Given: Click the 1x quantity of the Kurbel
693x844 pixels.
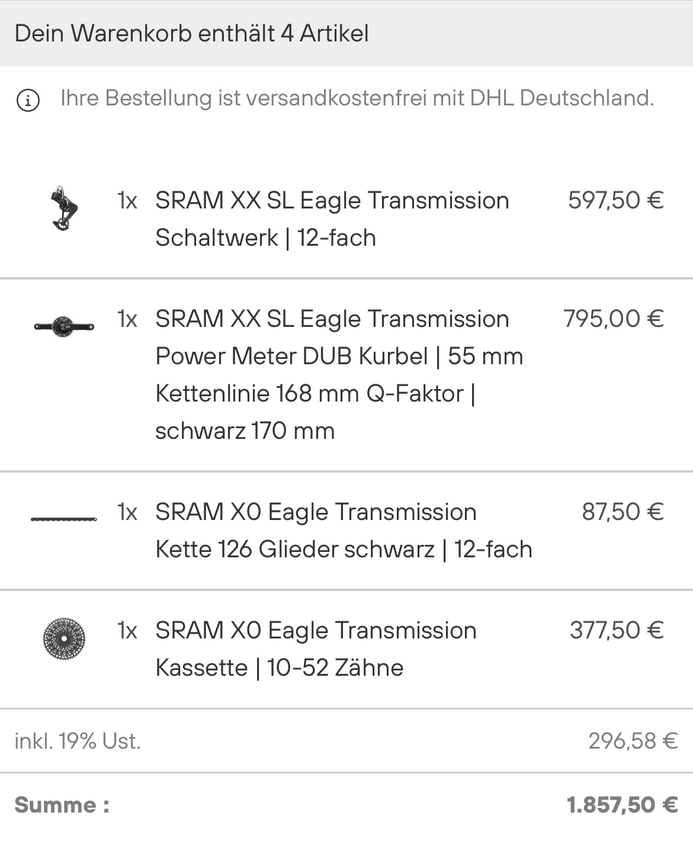Looking at the screenshot, I should tap(127, 319).
